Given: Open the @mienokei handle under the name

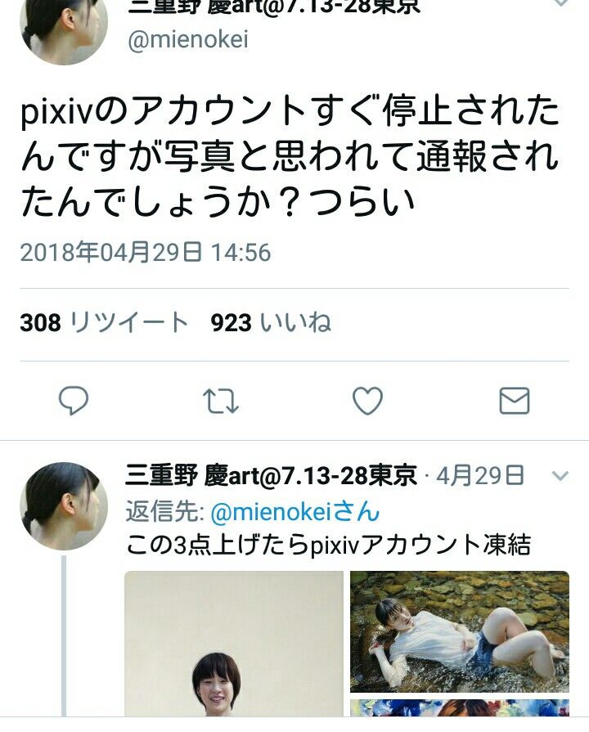Looking at the screenshot, I should [x=188, y=40].
